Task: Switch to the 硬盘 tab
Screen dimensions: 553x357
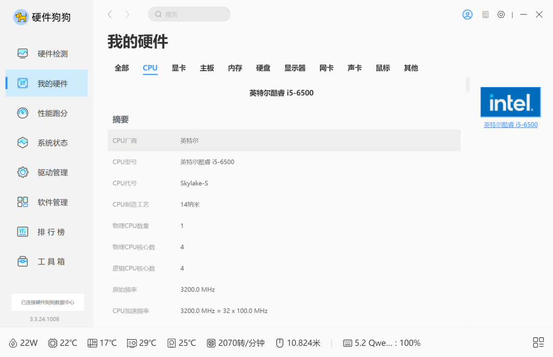Action: (263, 68)
